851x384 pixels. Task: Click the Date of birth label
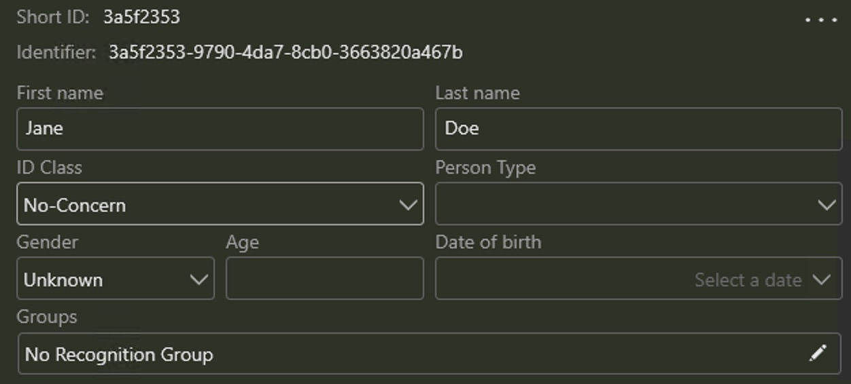[x=488, y=242]
